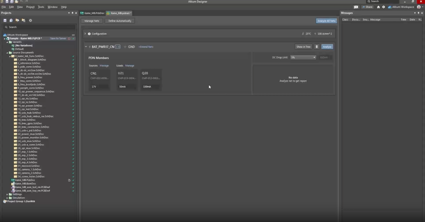Click the save icon in Projects toolbar

coord(5,20)
